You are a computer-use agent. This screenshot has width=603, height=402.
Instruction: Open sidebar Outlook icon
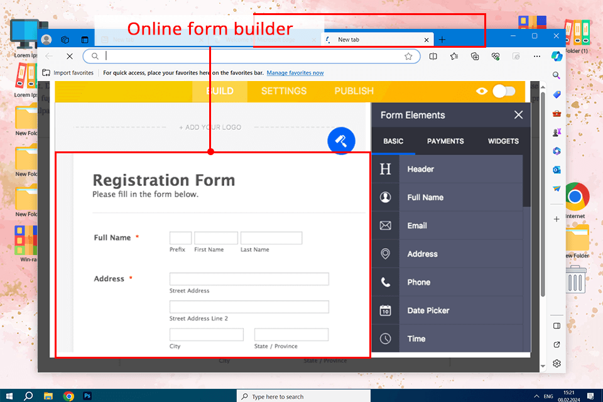click(x=557, y=170)
